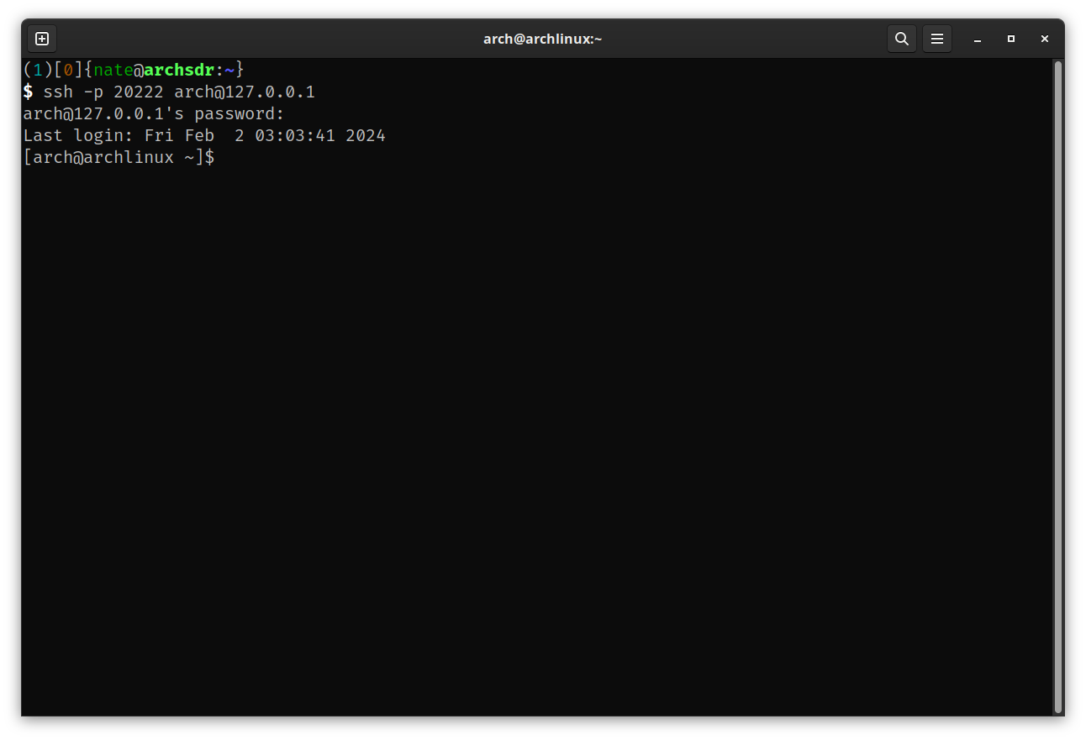1086x740 pixels.
Task: Open a new terminal tab
Action: click(x=42, y=39)
